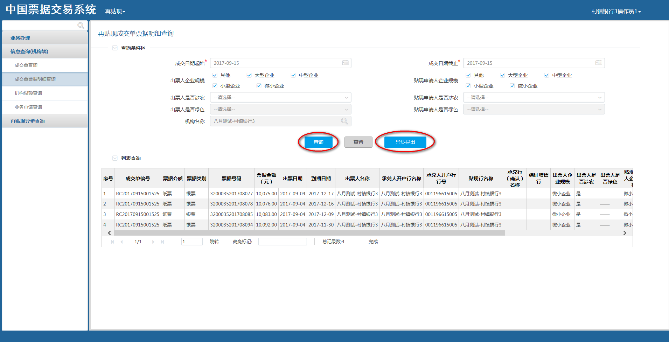Collapse the 列表查询 section
Screen dimensions: 669x342
click(115, 158)
